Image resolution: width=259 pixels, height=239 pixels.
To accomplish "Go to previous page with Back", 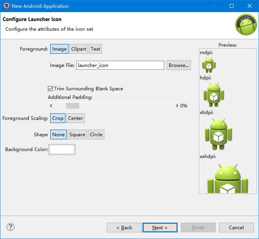I will point(124,227).
